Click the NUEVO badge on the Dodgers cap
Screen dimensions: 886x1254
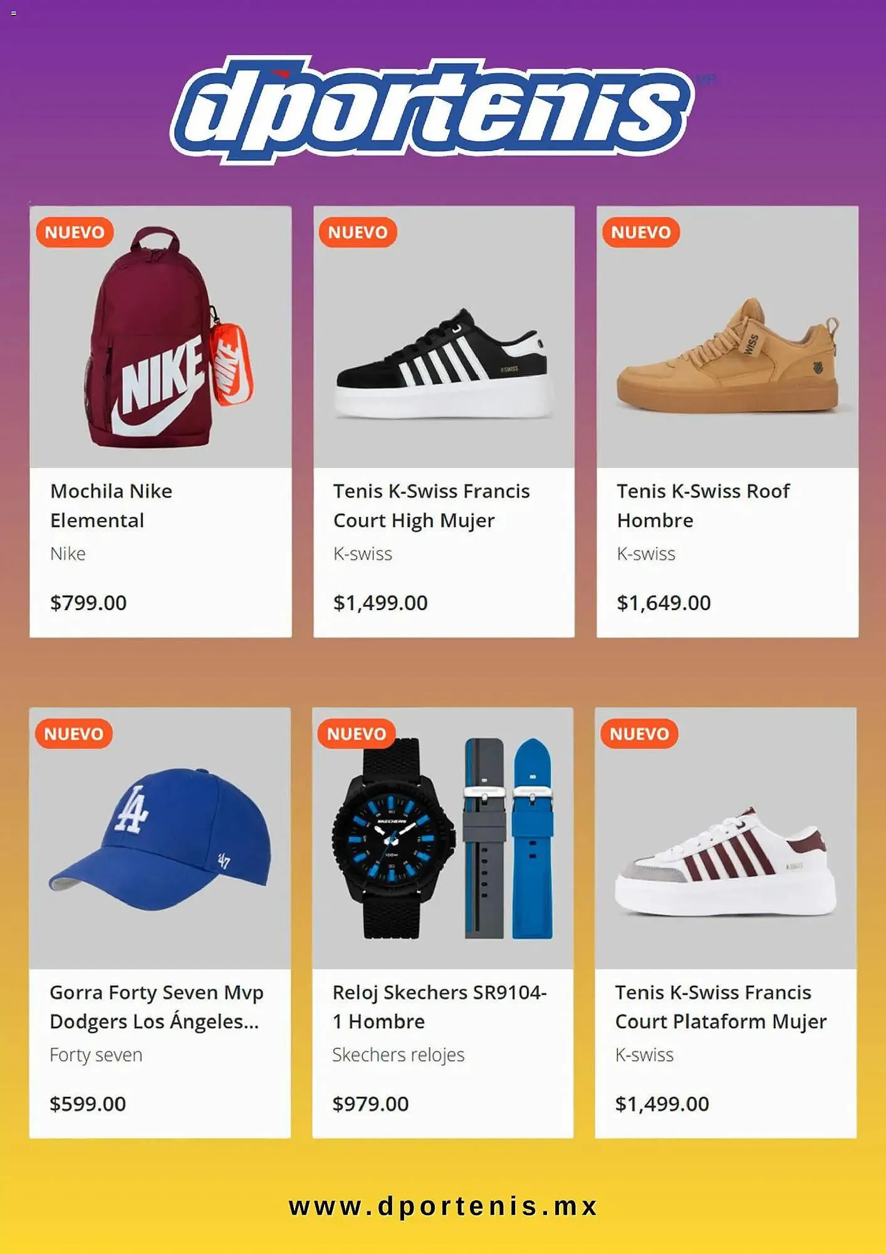(x=74, y=734)
